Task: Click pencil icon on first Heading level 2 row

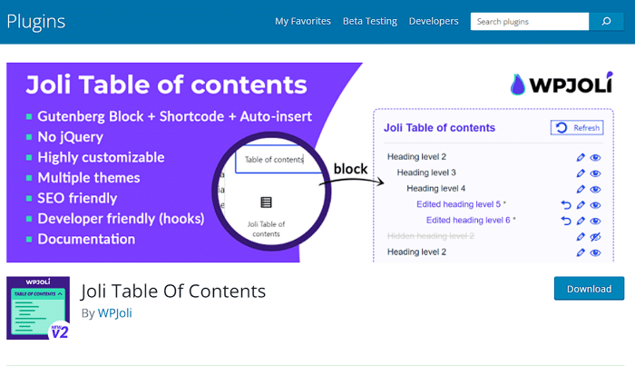Action: click(x=581, y=157)
